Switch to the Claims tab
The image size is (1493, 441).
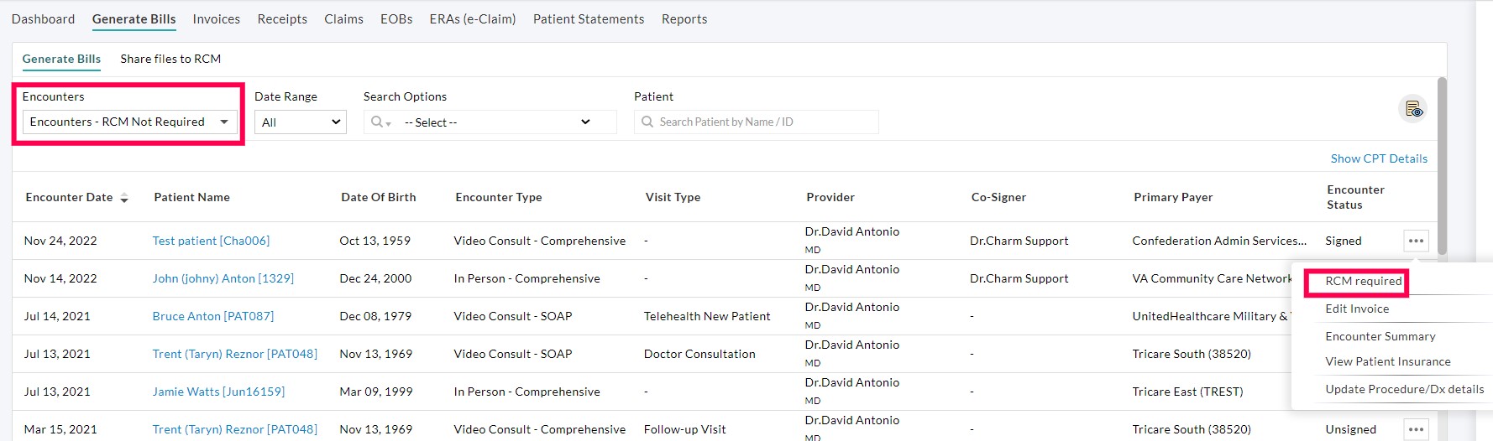[x=343, y=19]
